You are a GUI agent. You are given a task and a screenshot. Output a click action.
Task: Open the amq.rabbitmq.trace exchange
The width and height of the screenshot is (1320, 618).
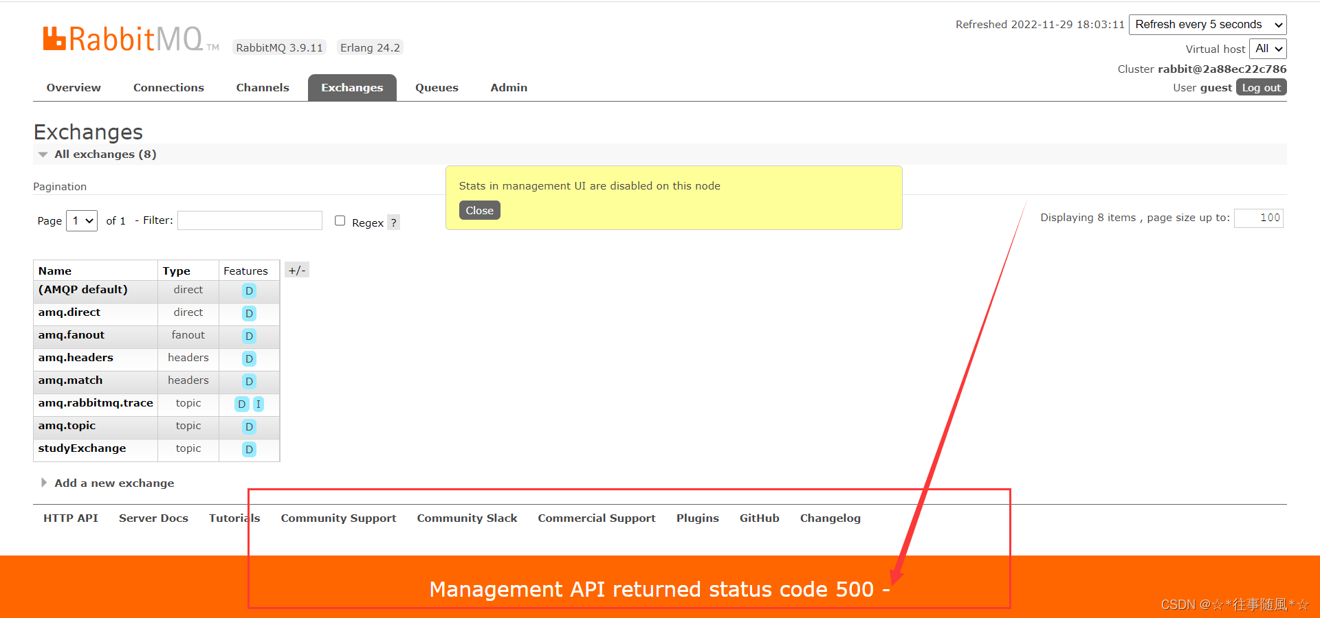pyautogui.click(x=96, y=403)
